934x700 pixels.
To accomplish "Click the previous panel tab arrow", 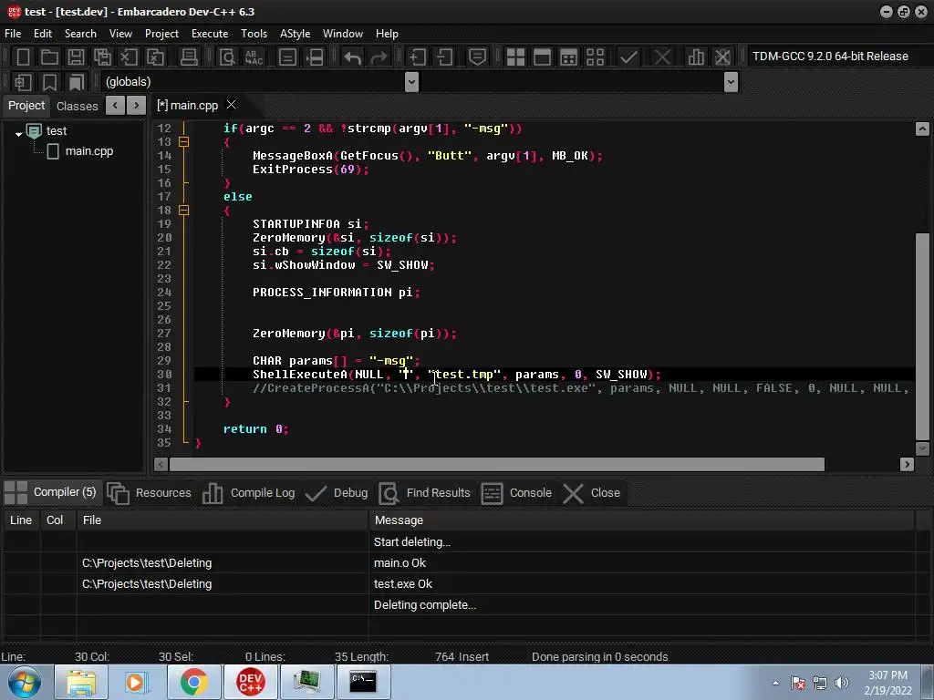I will (115, 106).
